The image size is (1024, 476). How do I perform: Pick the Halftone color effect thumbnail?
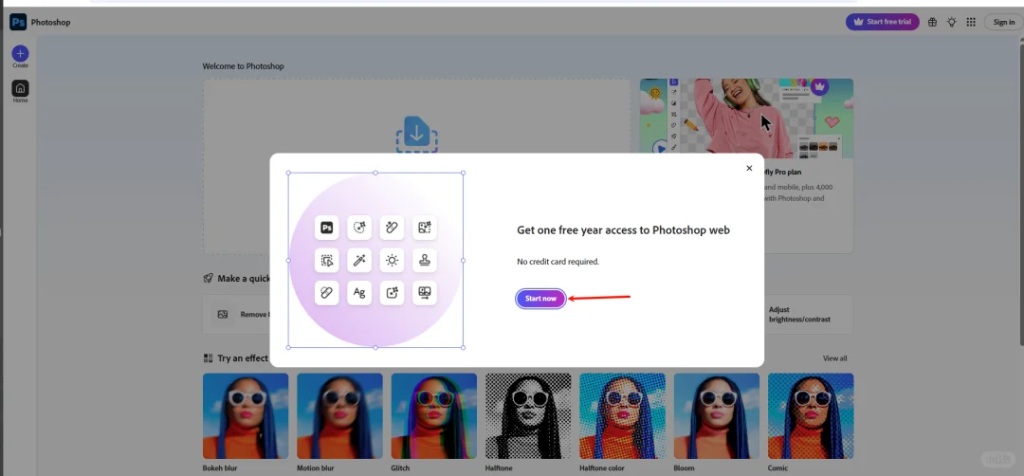pyautogui.click(x=622, y=416)
